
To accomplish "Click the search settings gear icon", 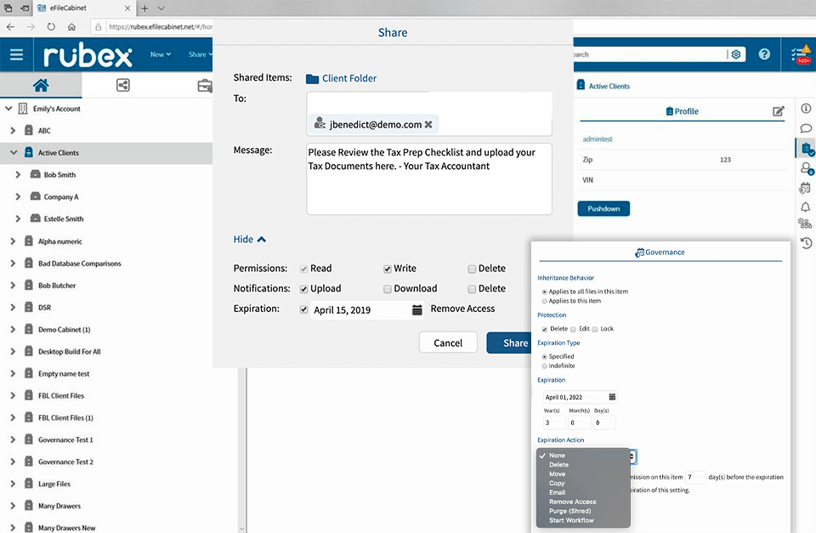I will (x=736, y=54).
